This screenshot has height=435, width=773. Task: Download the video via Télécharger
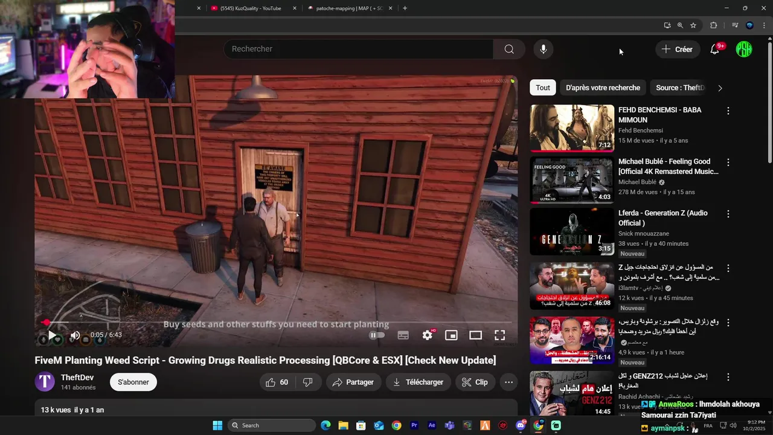tap(418, 382)
